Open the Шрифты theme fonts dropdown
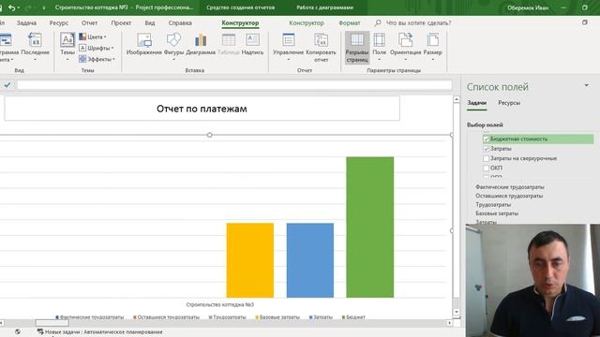 pyautogui.click(x=96, y=48)
